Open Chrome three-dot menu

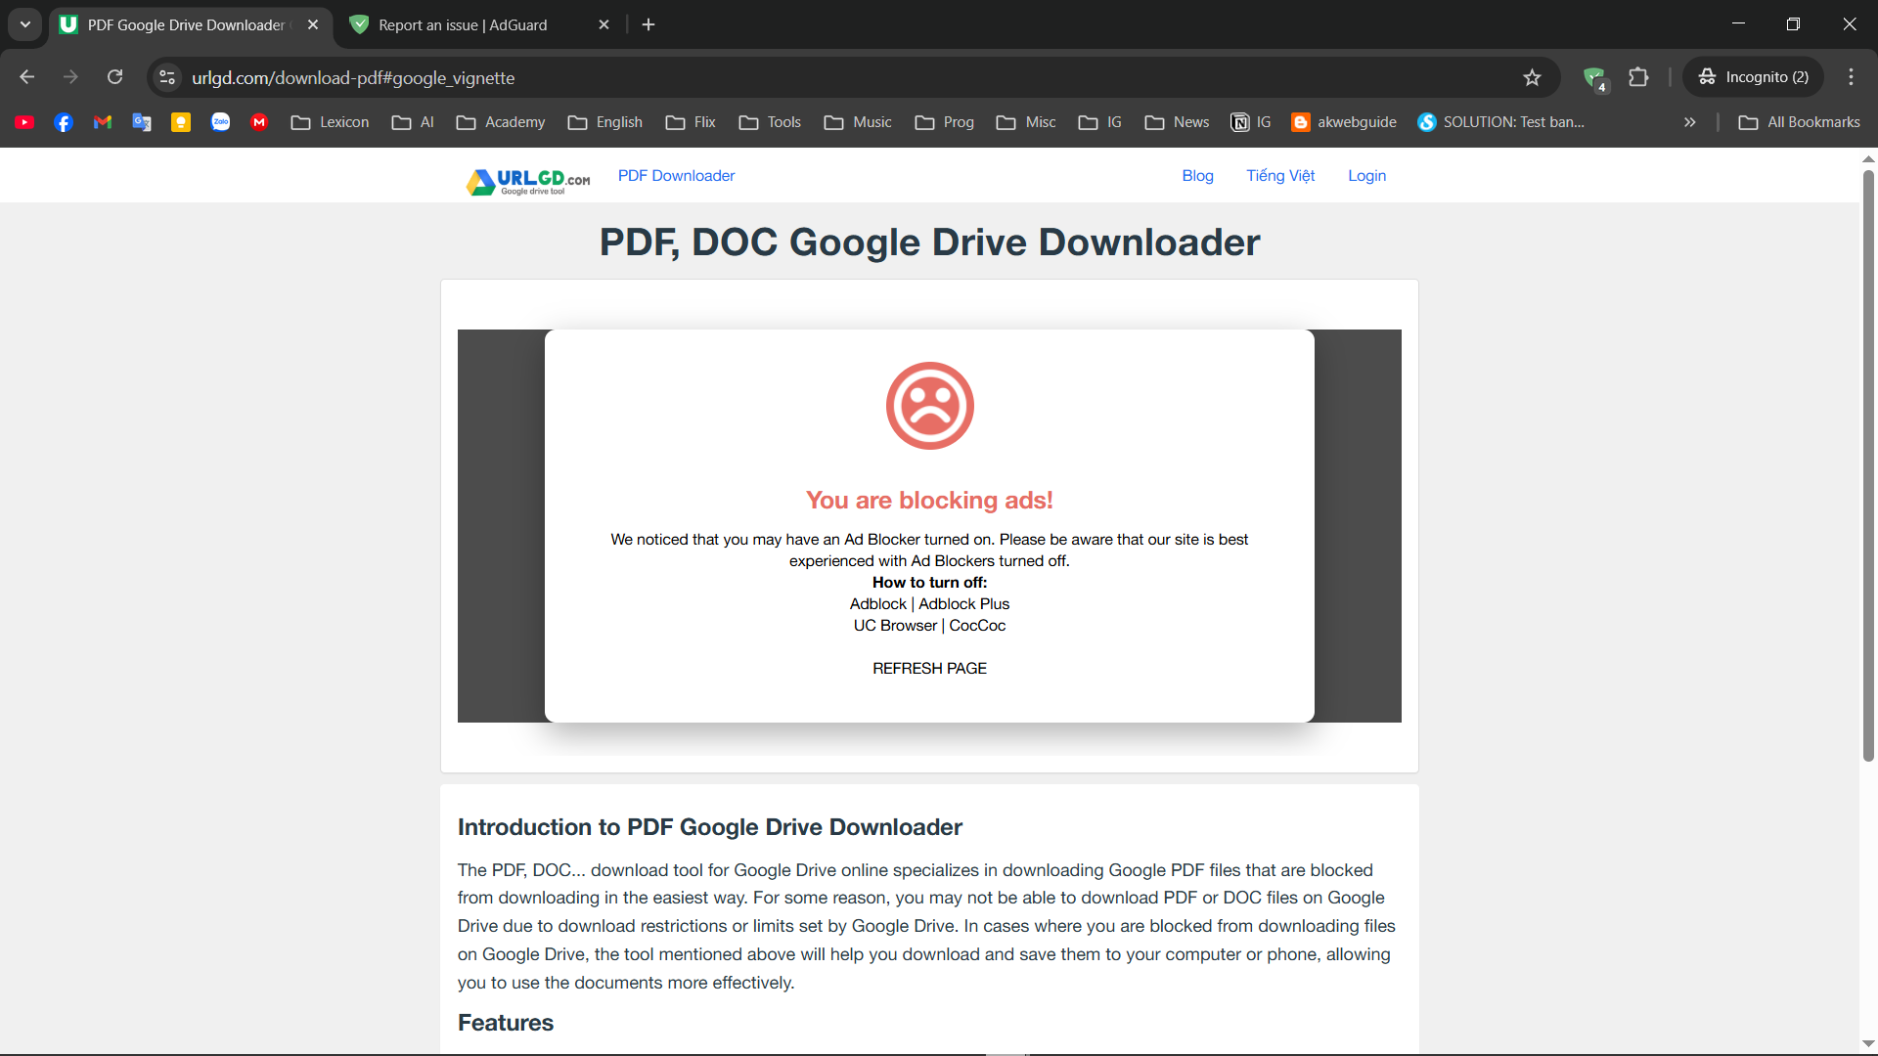coord(1851,77)
